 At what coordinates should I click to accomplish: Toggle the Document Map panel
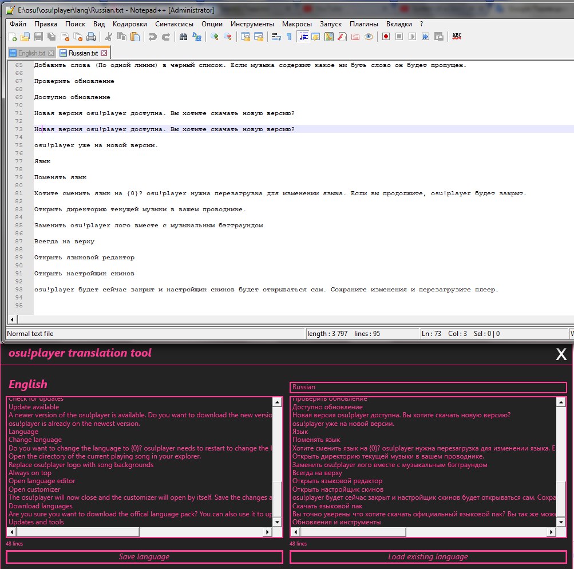click(329, 37)
